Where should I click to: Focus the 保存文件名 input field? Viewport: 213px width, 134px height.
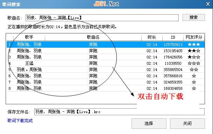(x=119, y=112)
